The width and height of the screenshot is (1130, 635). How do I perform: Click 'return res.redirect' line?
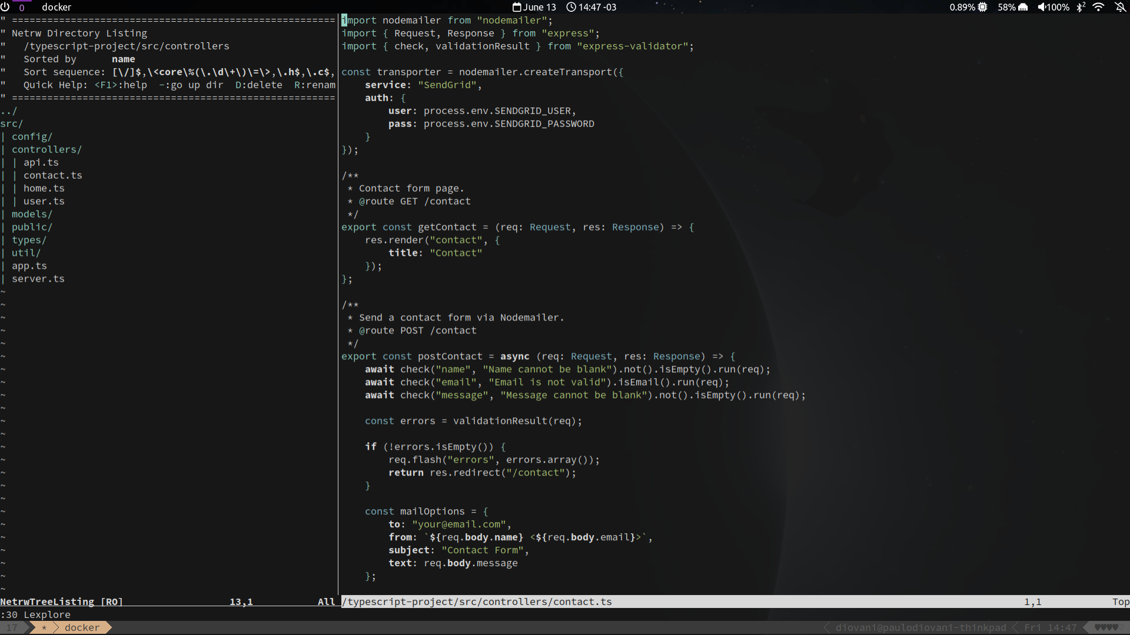point(483,473)
